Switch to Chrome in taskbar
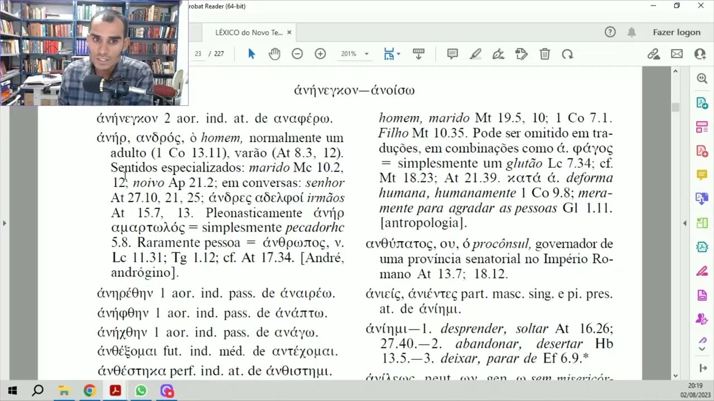Image resolution: width=714 pixels, height=401 pixels. (x=90, y=390)
